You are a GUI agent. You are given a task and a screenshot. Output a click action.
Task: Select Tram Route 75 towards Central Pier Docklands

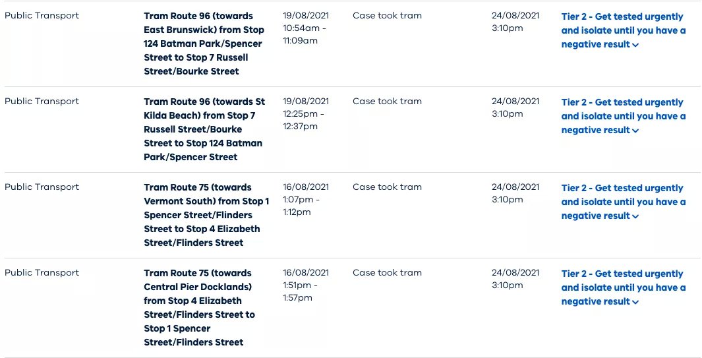(199, 307)
